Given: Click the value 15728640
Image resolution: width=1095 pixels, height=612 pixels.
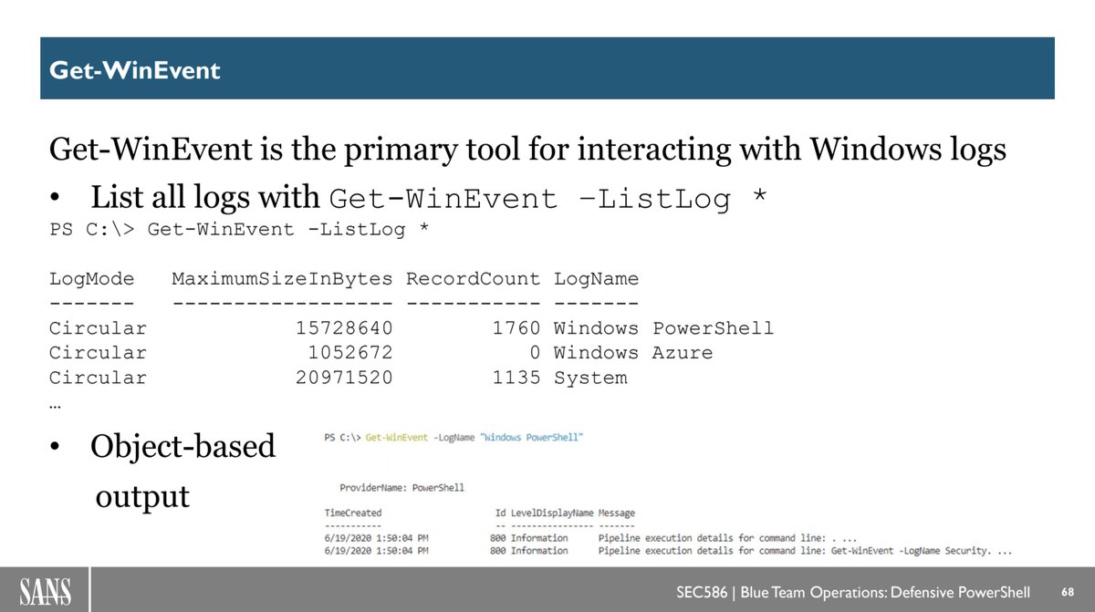Looking at the screenshot, I should click(344, 328).
